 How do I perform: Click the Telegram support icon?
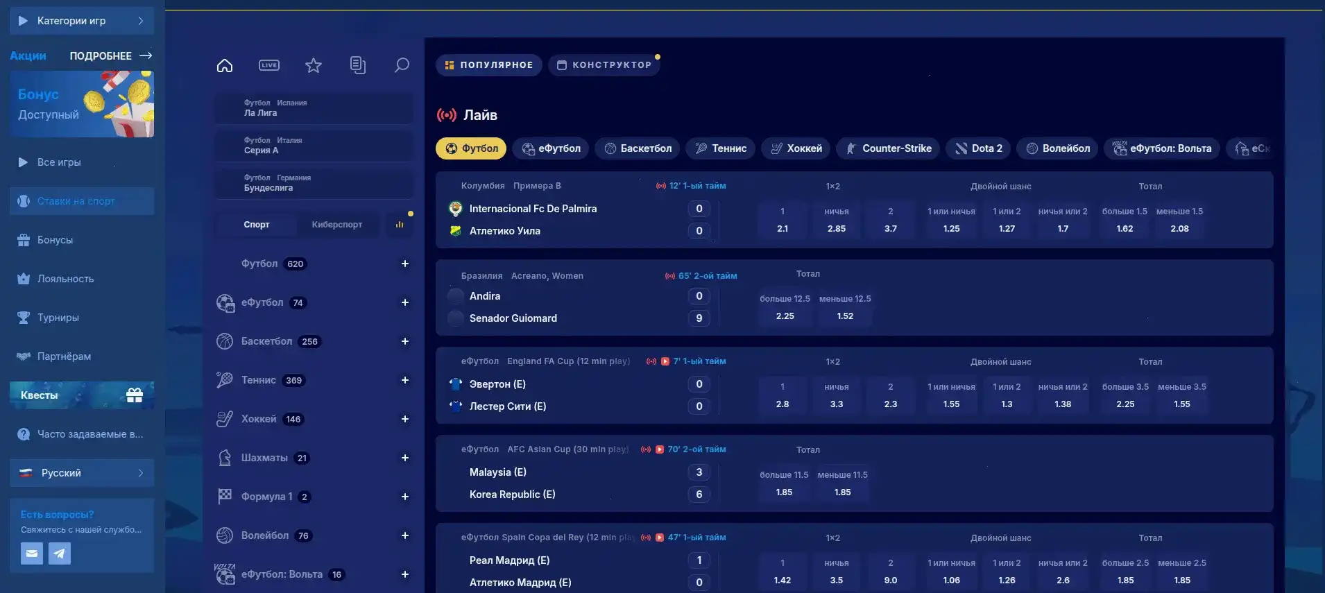click(x=60, y=553)
